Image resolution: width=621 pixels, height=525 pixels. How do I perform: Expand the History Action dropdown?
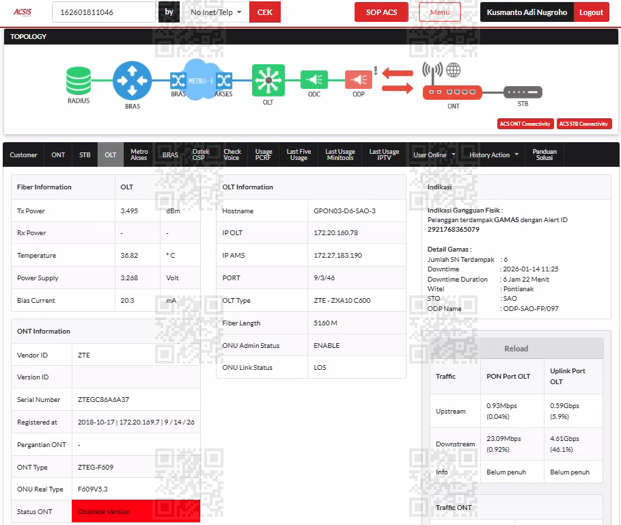point(494,155)
